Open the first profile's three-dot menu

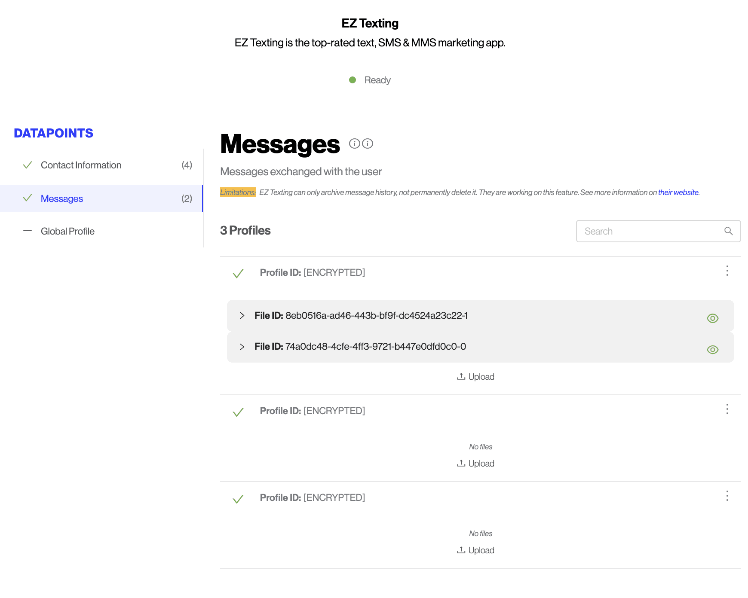[727, 271]
